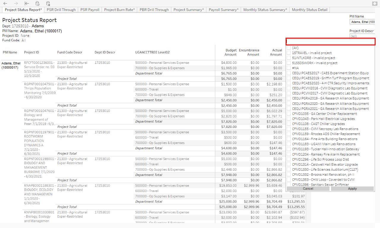Click the revert to start icon
The height and width of the screenshot is (228, 380).
tap(27, 4)
